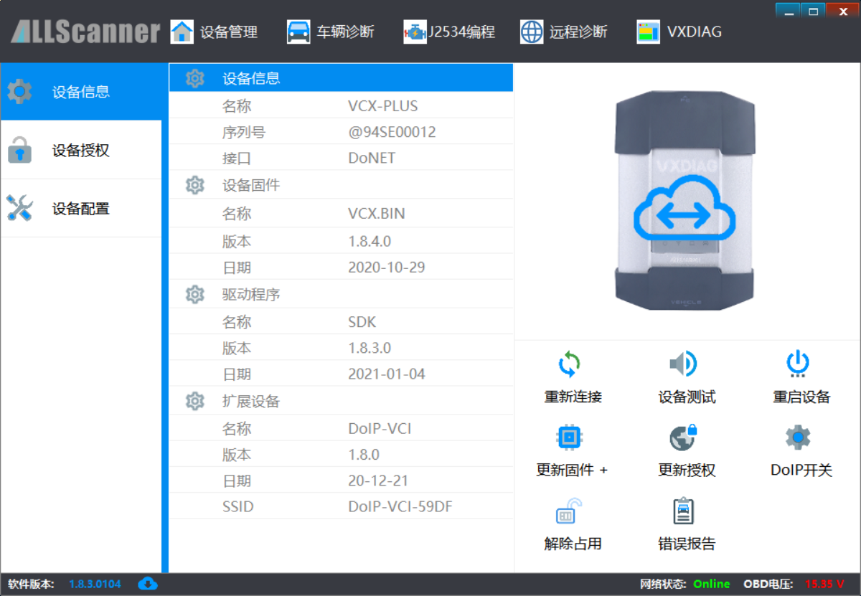Click the 重启设备 power icon

[x=798, y=364]
